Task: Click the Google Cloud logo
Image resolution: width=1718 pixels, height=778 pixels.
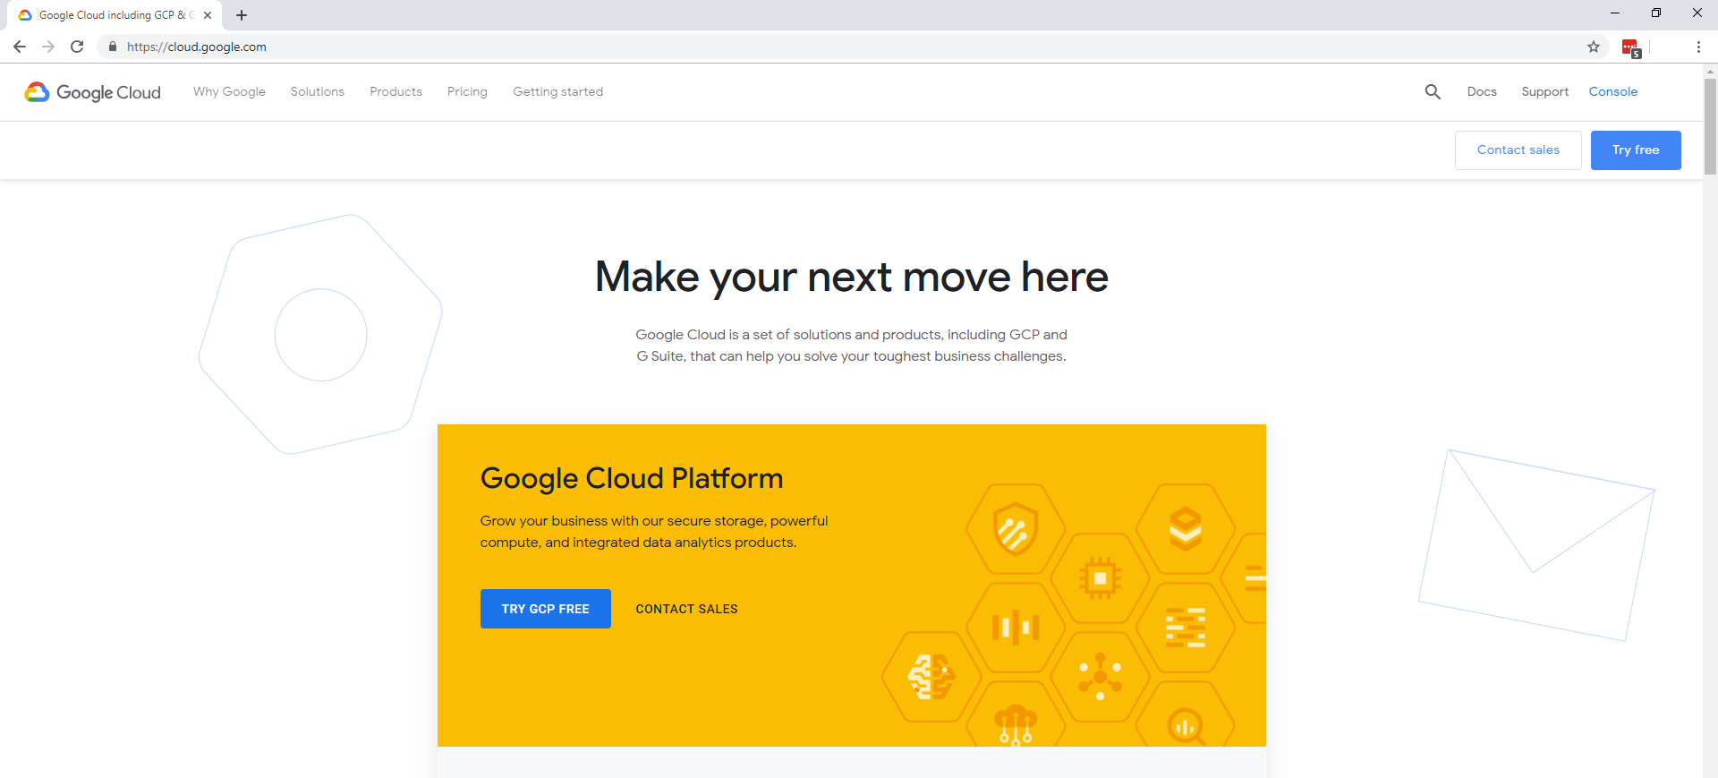Action: click(x=93, y=92)
